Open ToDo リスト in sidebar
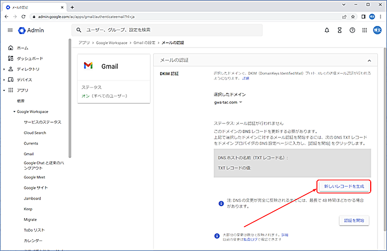This screenshot has width=387, height=251. click(34, 230)
